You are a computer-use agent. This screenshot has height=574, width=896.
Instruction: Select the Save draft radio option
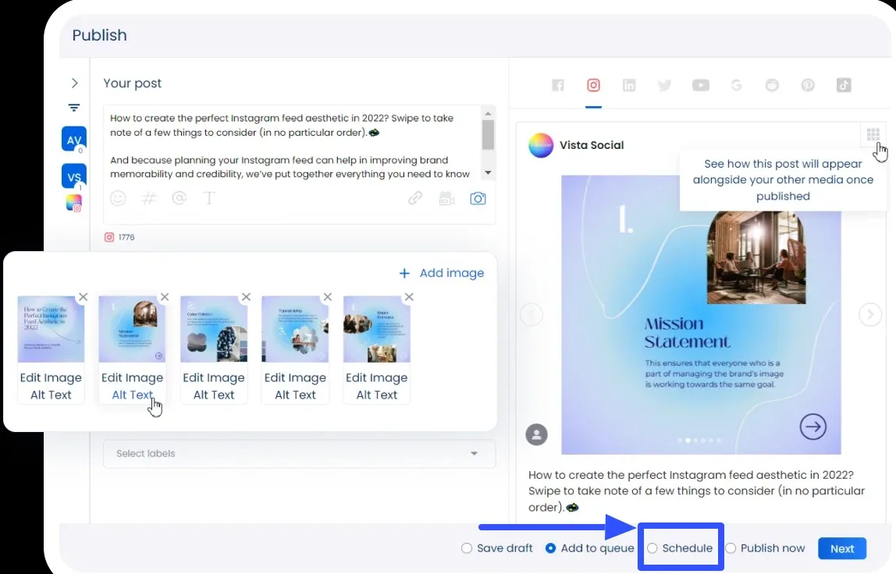467,548
